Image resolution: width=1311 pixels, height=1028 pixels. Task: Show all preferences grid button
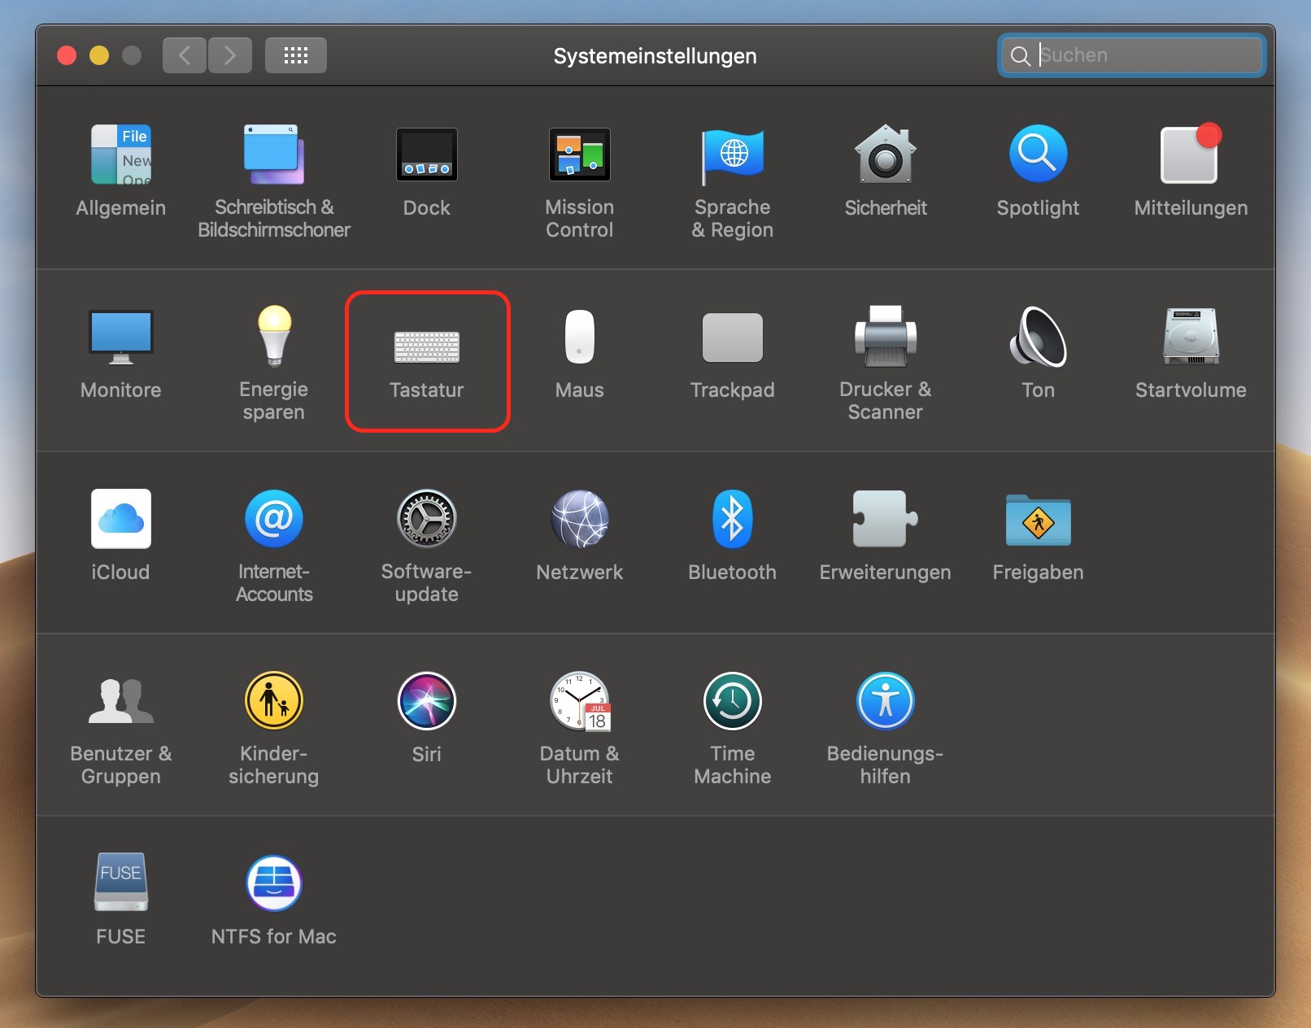[296, 55]
